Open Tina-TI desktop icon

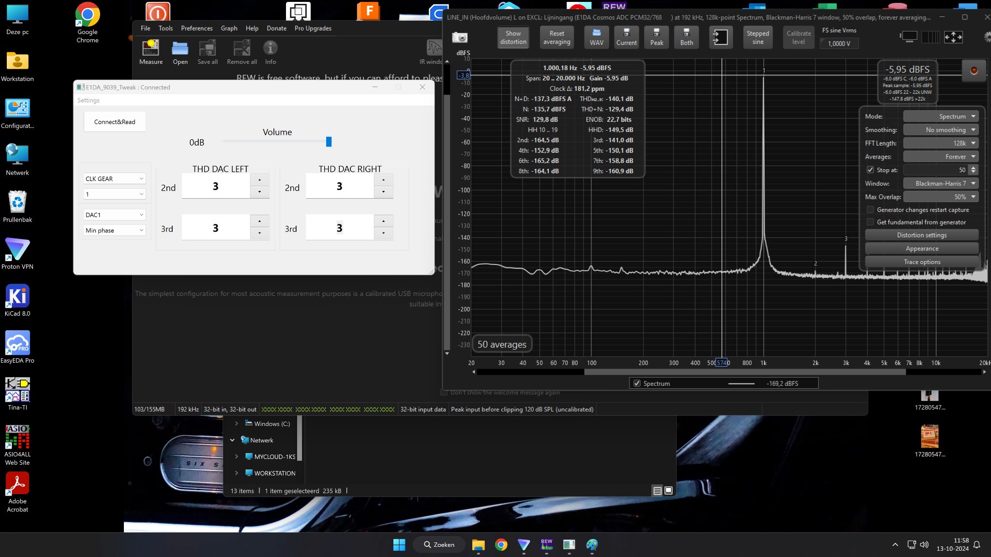[17, 394]
